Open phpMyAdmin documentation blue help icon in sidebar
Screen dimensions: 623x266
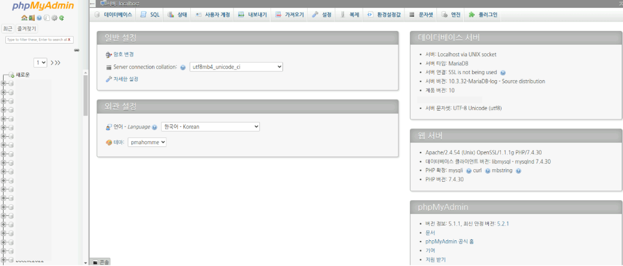[39, 18]
